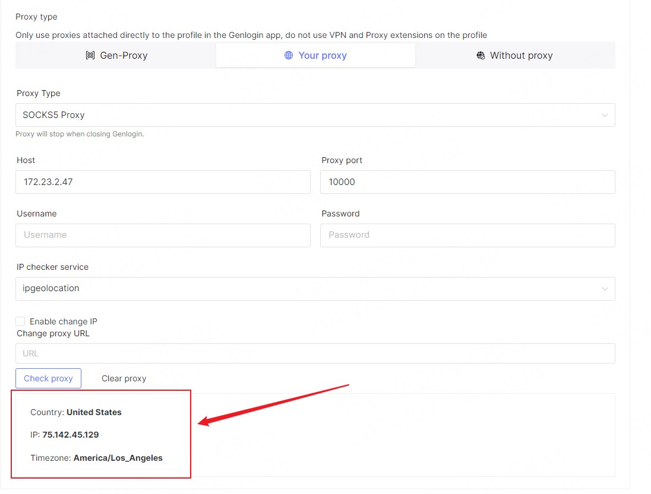Click the Proxy port field with 10000
This screenshot has height=494, width=651.
pyautogui.click(x=467, y=182)
